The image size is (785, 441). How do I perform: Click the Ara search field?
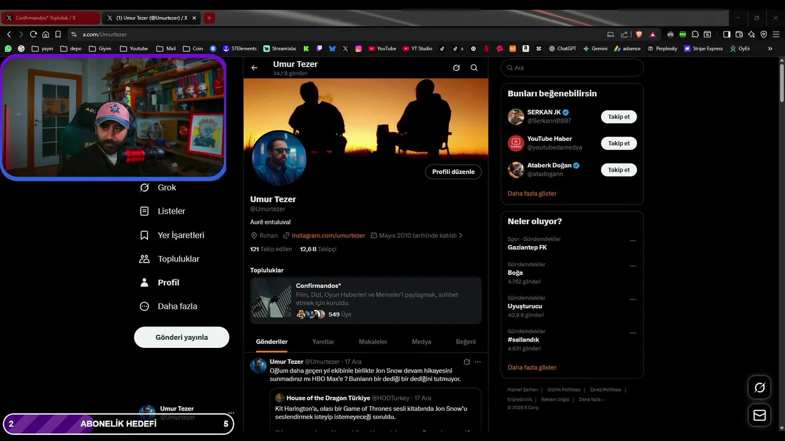pyautogui.click(x=572, y=68)
